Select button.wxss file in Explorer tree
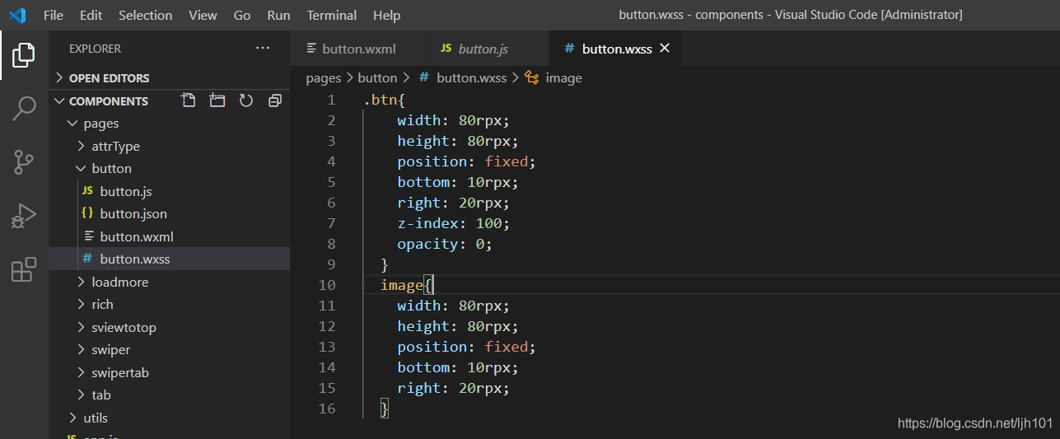The height and width of the screenshot is (439, 1060). click(x=169, y=259)
